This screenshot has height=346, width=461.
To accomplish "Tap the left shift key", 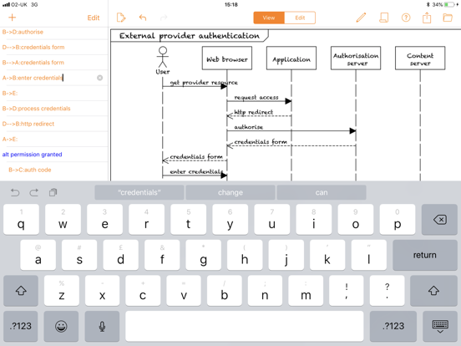I will point(21,291).
